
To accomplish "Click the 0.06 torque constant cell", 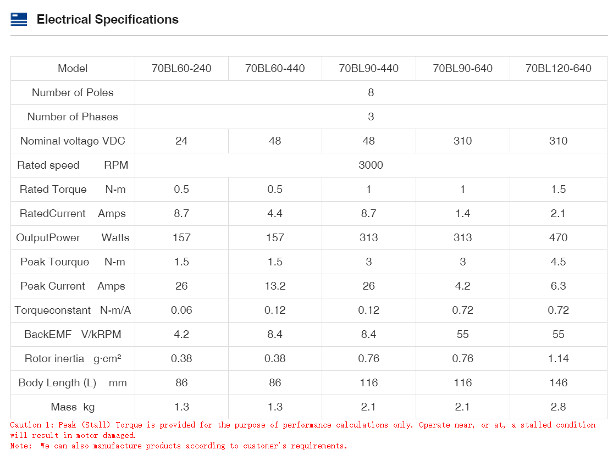I will pyautogui.click(x=181, y=310).
